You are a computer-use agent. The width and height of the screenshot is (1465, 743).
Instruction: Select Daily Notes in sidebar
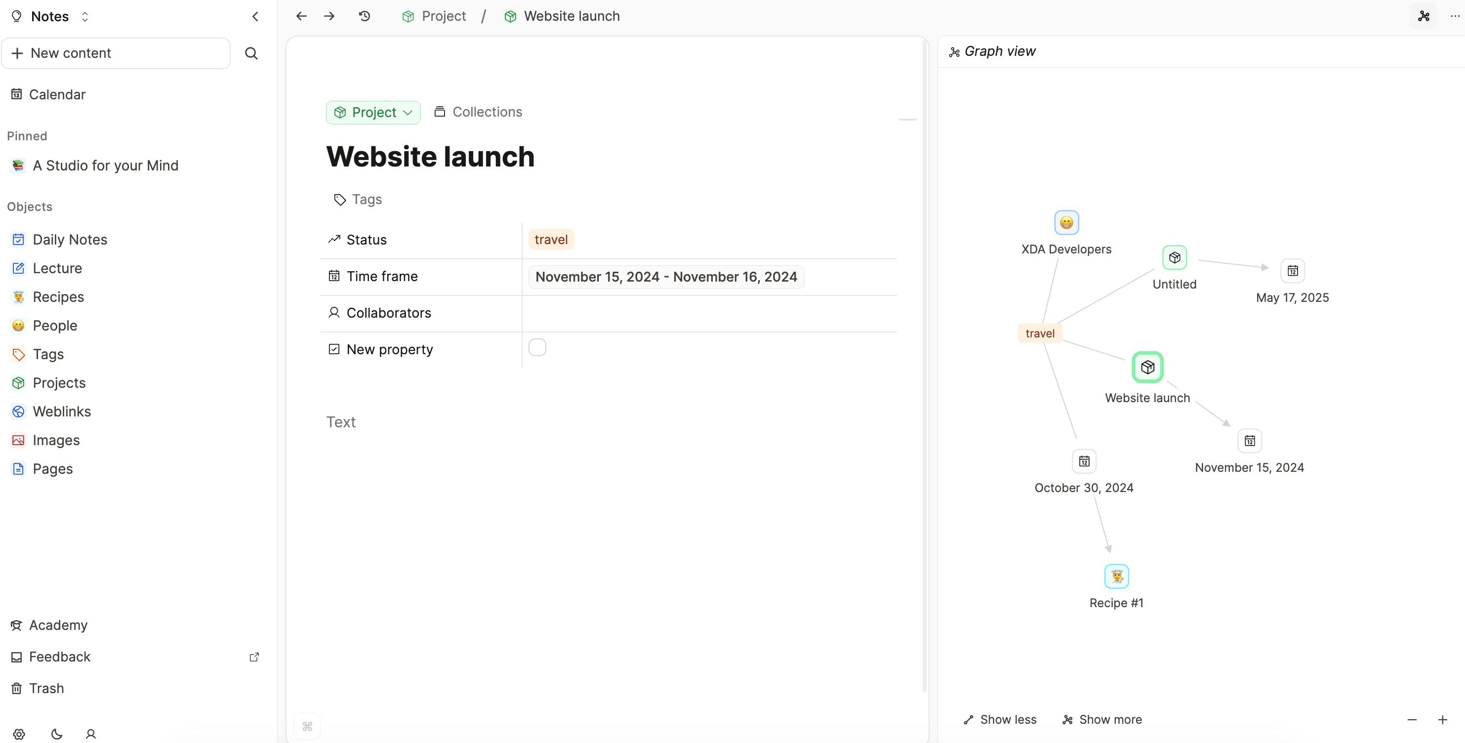click(69, 240)
